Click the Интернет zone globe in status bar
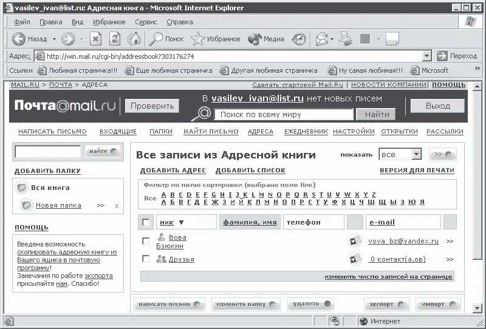 [x=363, y=321]
